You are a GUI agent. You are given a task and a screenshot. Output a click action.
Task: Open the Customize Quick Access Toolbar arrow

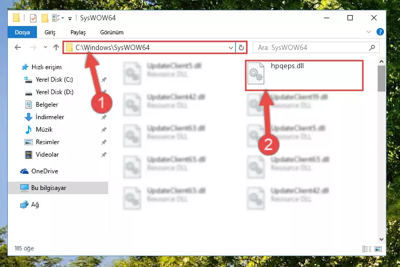70,18
